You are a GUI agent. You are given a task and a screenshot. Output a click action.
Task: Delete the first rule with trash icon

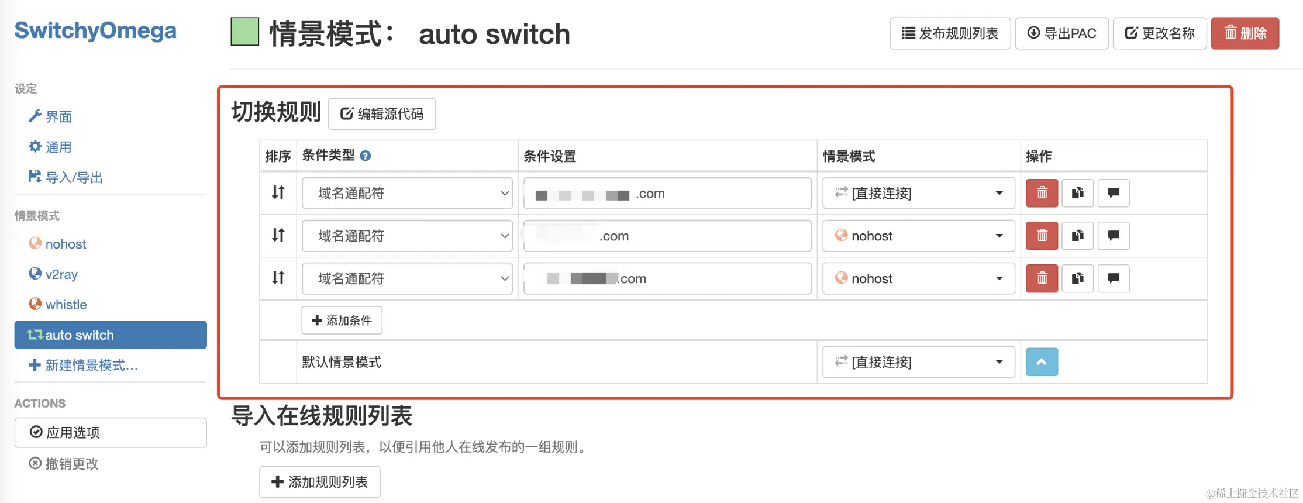1042,193
